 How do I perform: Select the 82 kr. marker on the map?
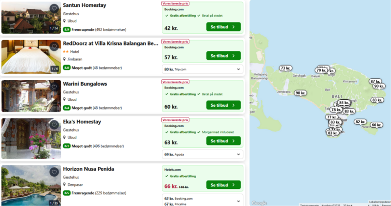click(x=360, y=122)
